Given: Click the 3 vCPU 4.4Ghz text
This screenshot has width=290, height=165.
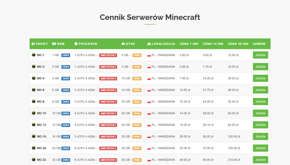Looking at the screenshot, I should coord(85,101).
